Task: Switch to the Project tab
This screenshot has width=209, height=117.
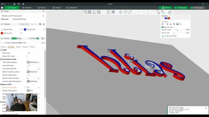Action: pos(56,8)
